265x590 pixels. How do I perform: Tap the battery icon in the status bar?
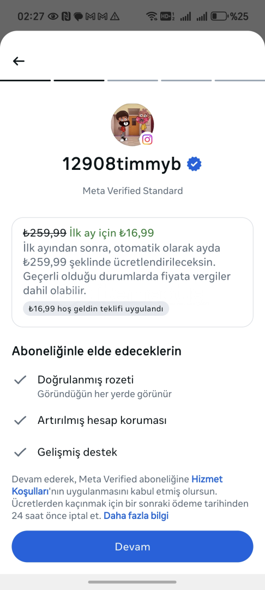pyautogui.click(x=219, y=16)
